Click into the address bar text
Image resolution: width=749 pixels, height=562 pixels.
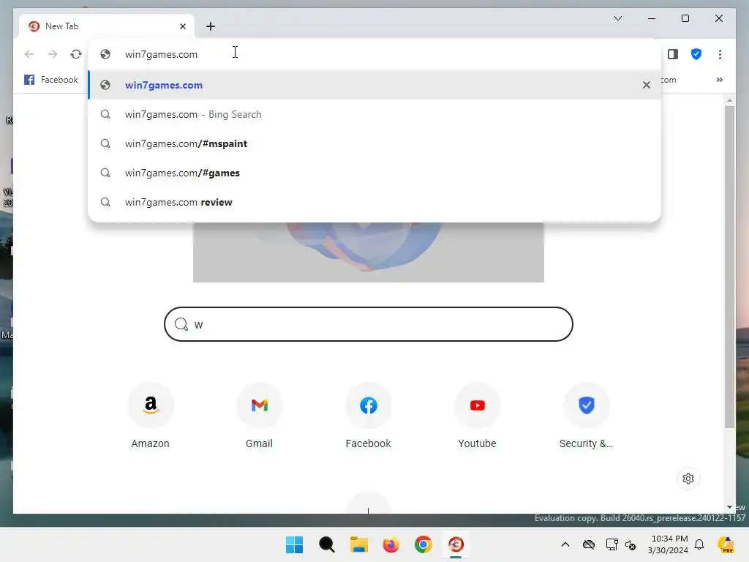click(161, 54)
